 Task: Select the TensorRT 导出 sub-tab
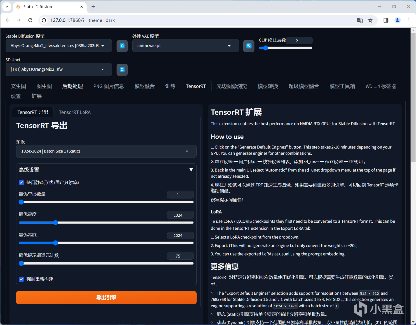point(33,112)
